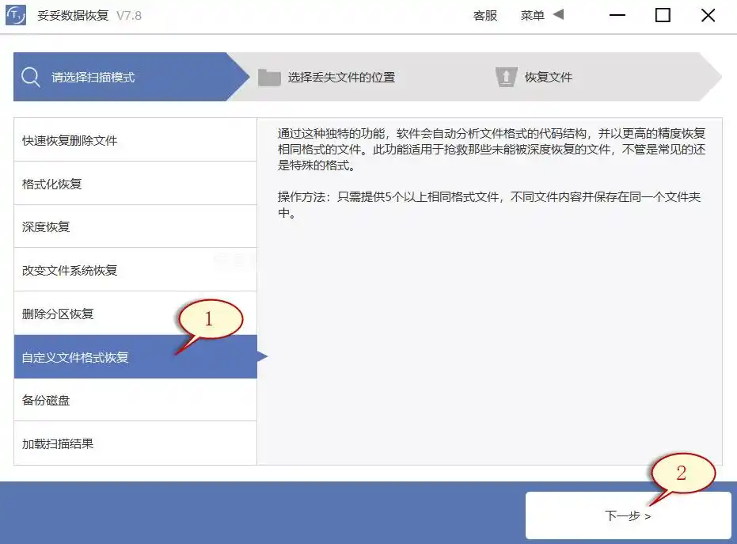Image resolution: width=737 pixels, height=544 pixels.
Task: Switch to the 恢复文件 step
Action: tap(550, 77)
